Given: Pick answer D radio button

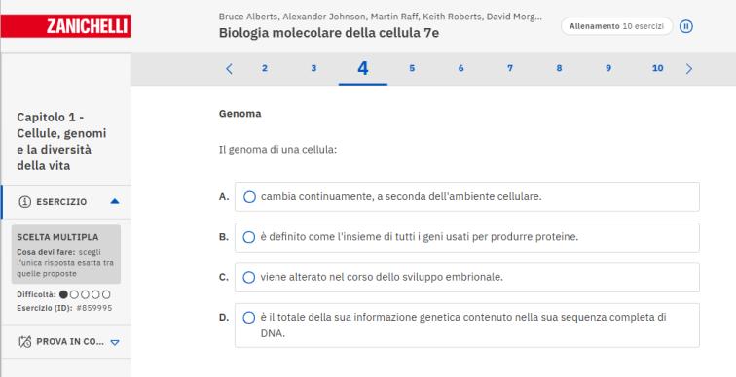Looking at the screenshot, I should 249,318.
